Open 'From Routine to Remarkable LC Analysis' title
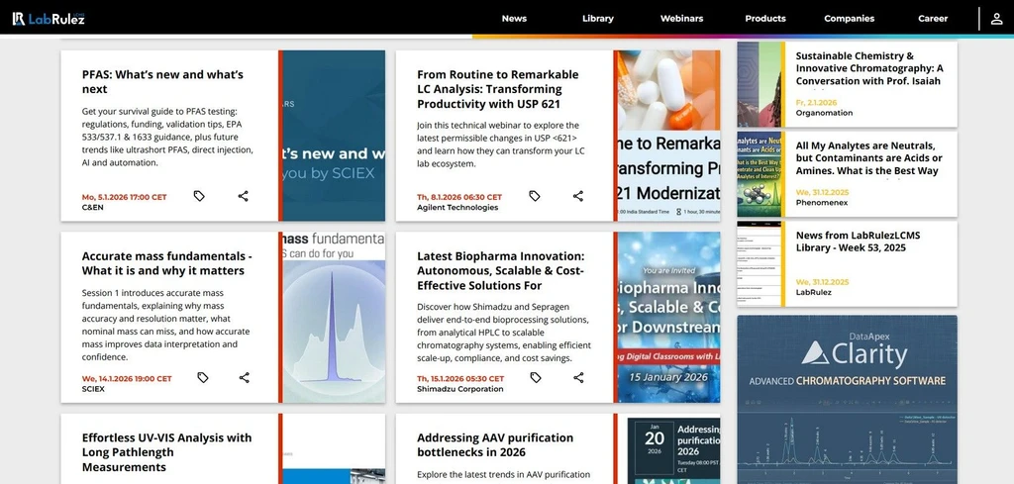Viewport: 1014px width, 484px height. click(498, 89)
